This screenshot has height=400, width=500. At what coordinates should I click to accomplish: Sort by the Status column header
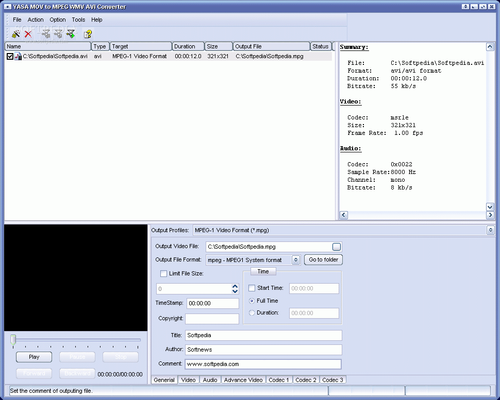(x=321, y=46)
